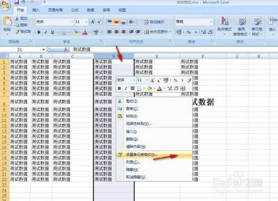The image size is (278, 201).
Task: Toggle Underline in the ribbon font group
Action: click(x=52, y=32)
